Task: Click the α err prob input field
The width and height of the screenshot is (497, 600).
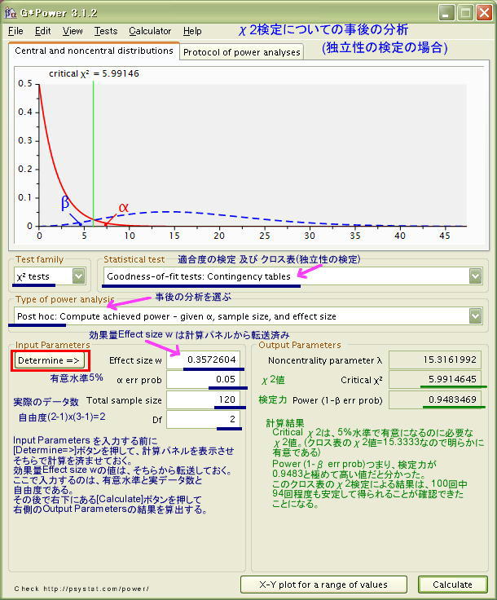Action: tap(204, 380)
